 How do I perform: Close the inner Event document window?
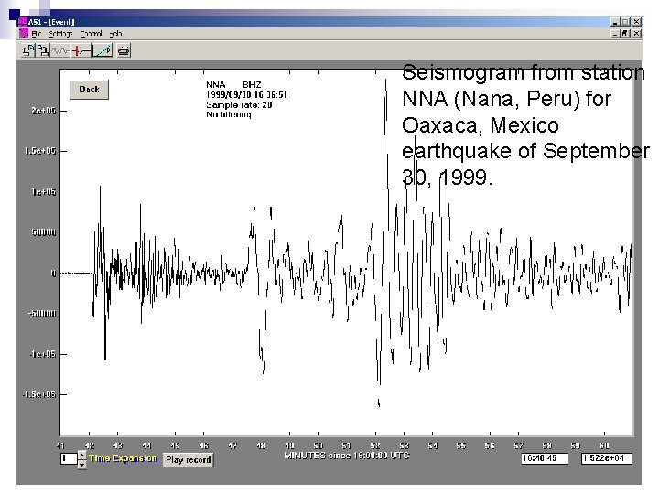[x=637, y=33]
